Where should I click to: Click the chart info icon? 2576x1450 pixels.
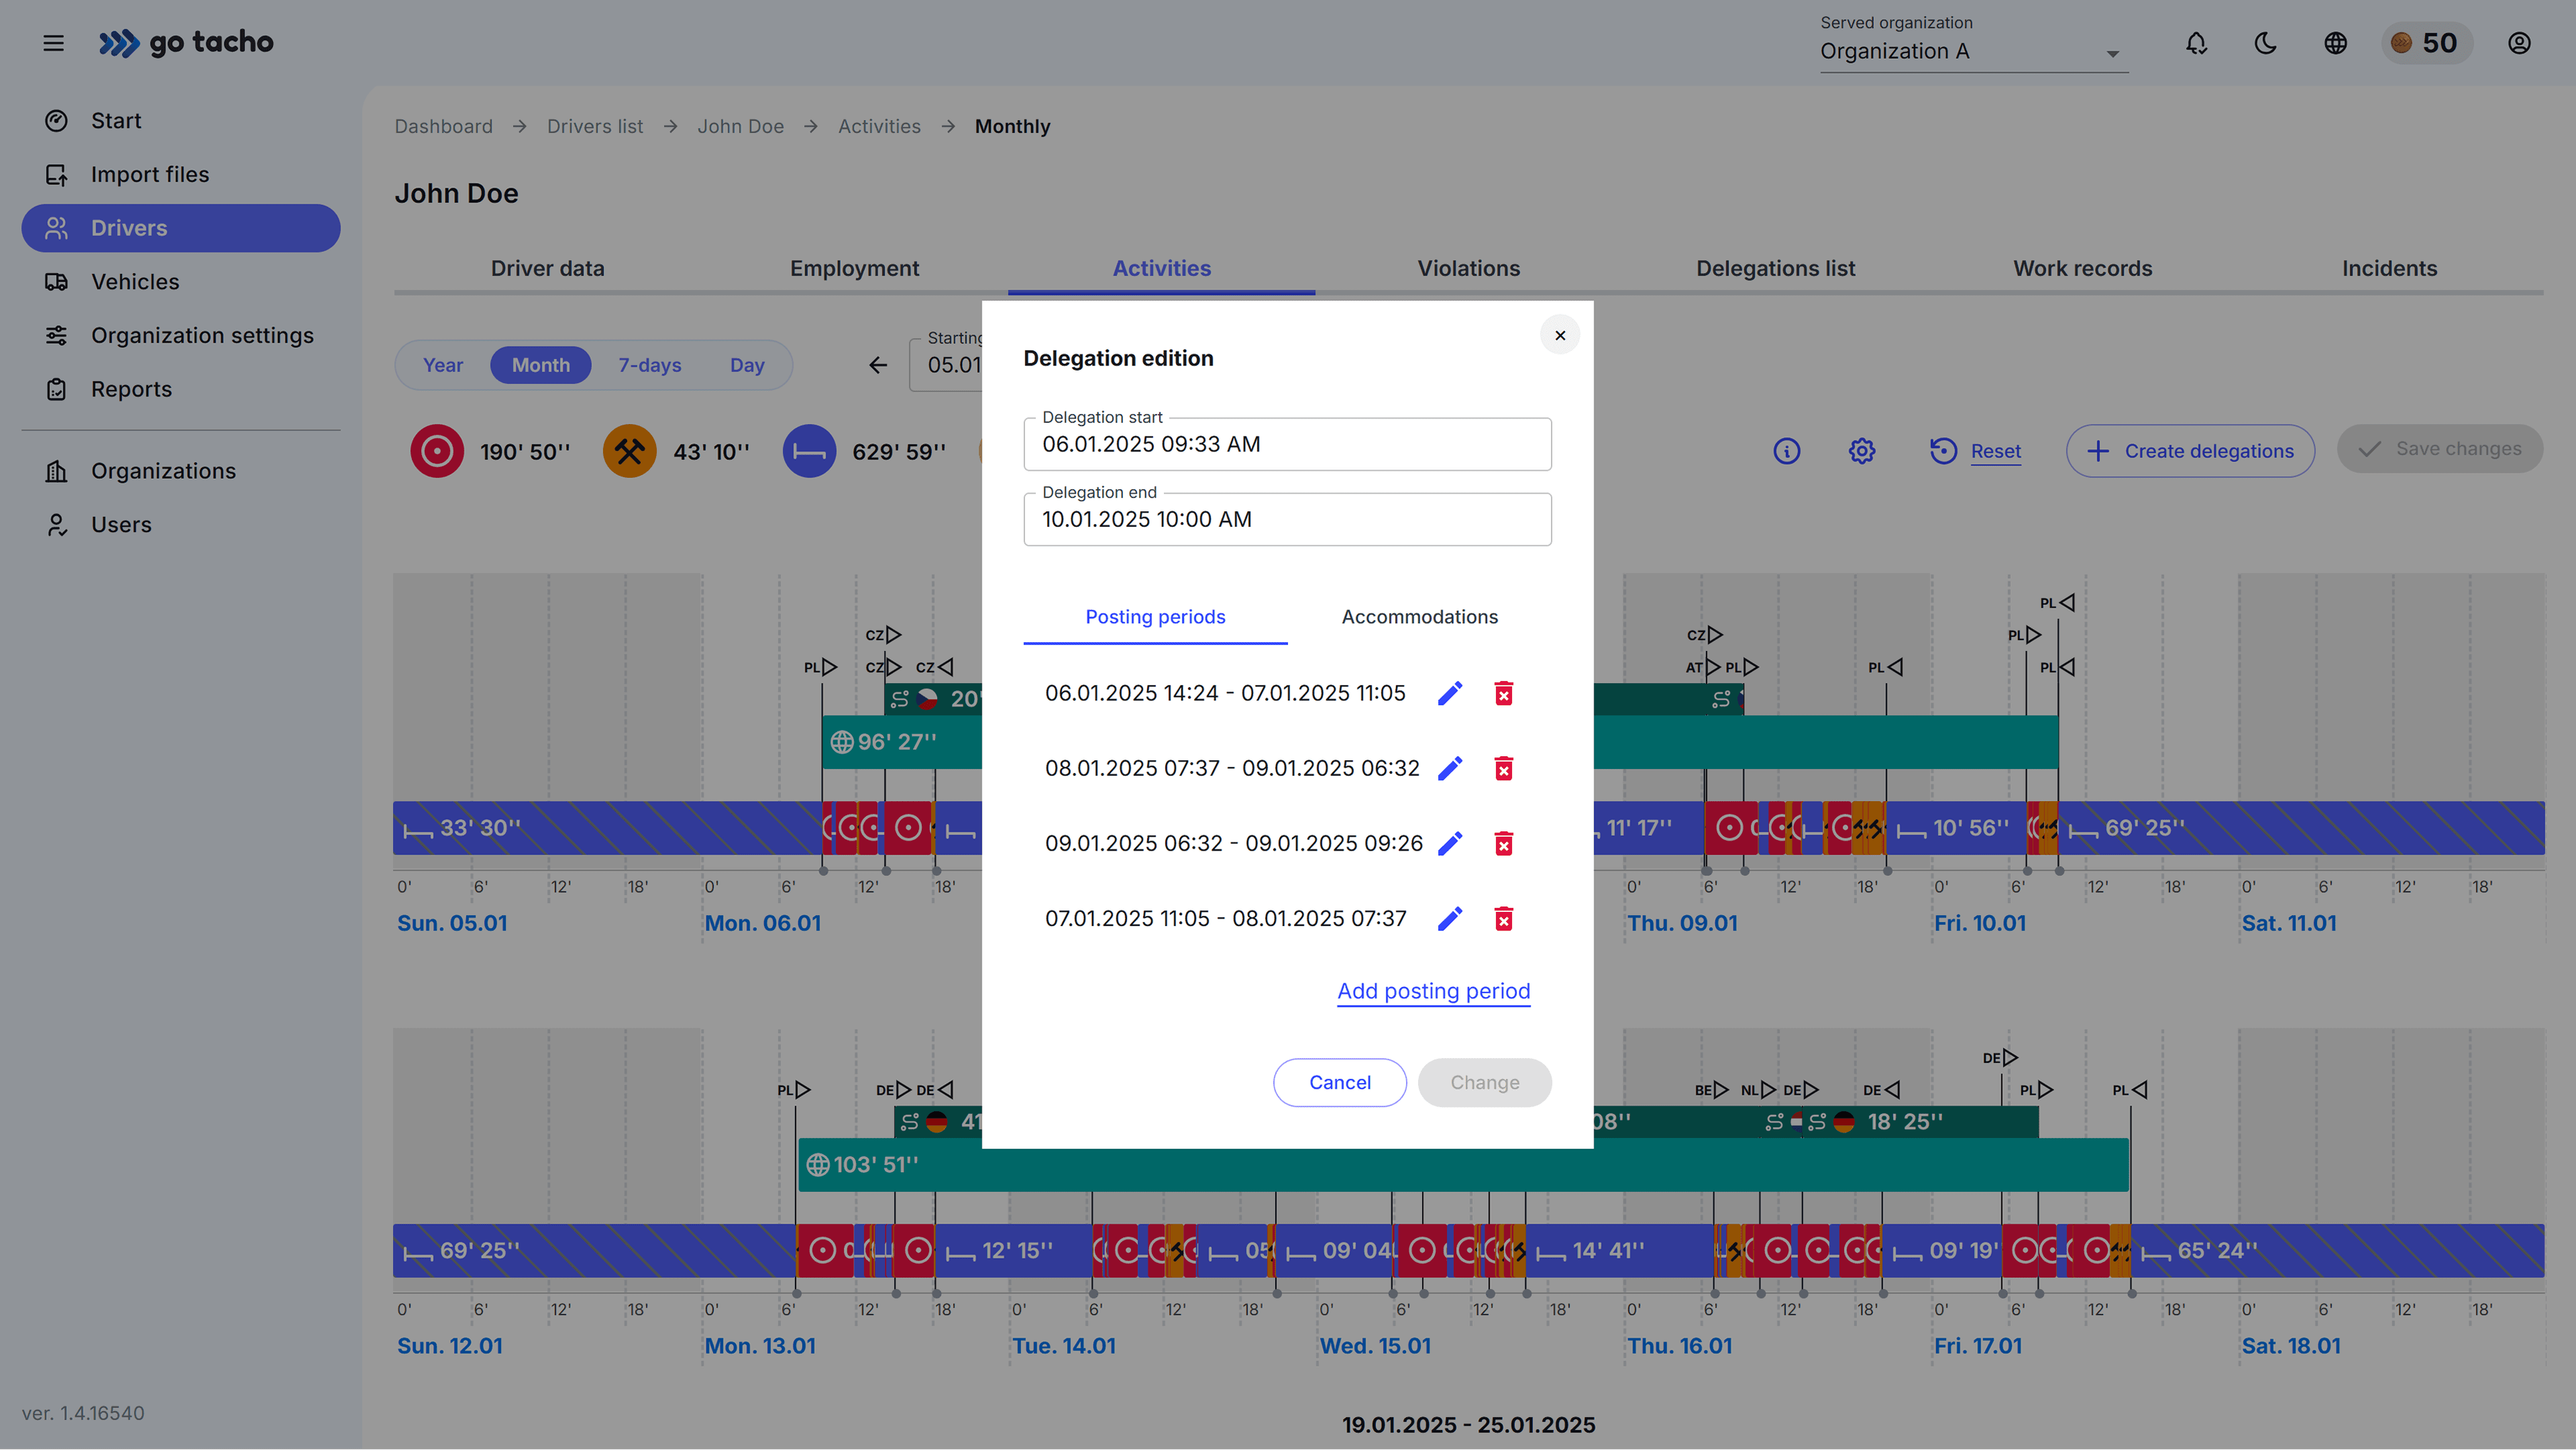coord(1787,451)
